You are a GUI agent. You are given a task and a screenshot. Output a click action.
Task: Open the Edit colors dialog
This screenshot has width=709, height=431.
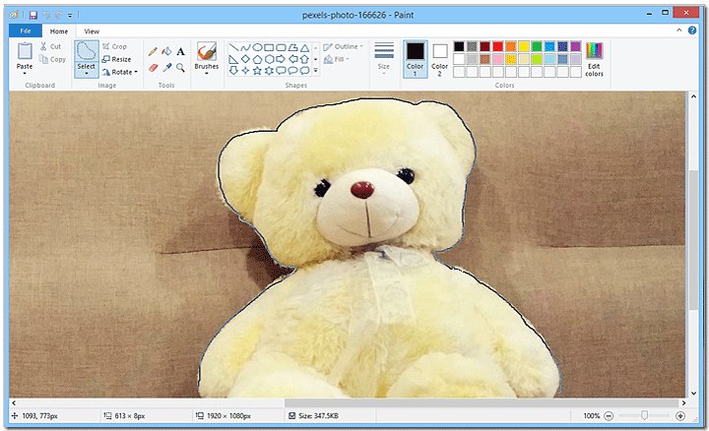pyautogui.click(x=594, y=60)
